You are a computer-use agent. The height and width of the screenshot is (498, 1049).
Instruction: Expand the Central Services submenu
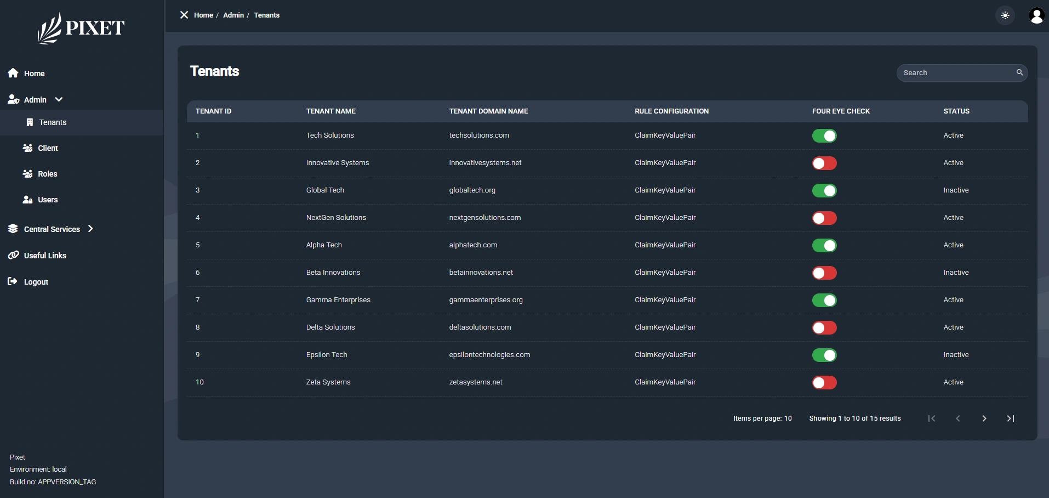pos(90,229)
